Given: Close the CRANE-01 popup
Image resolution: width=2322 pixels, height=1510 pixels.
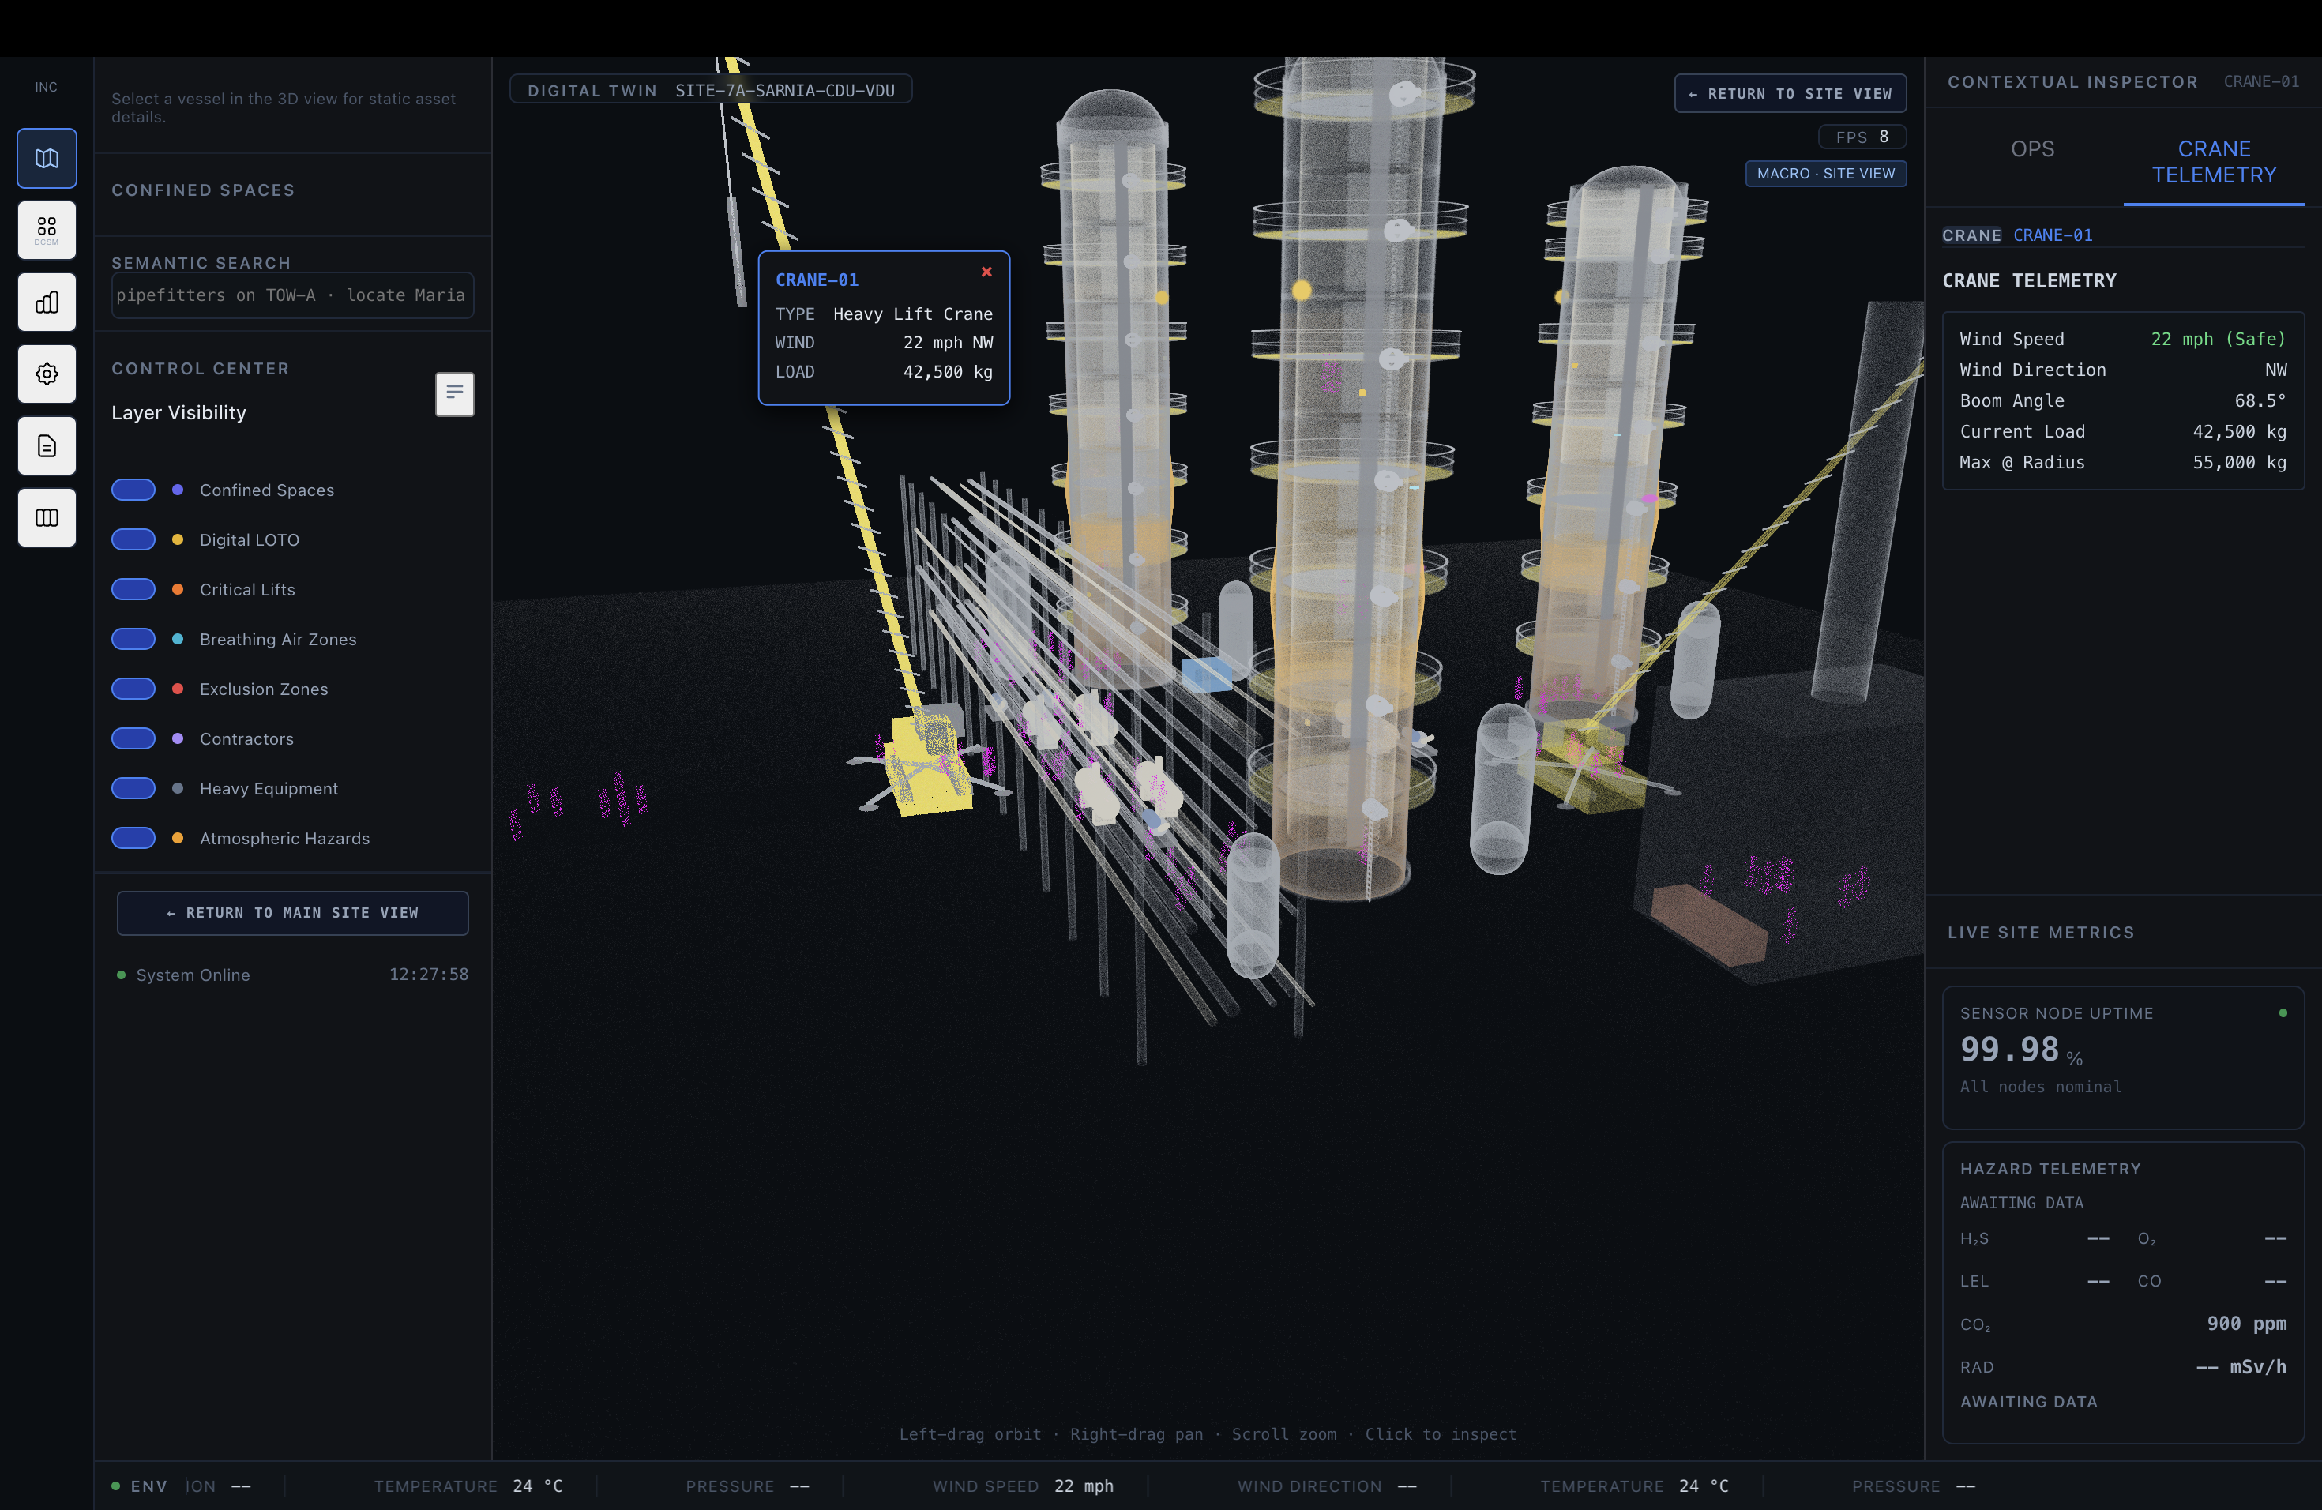Looking at the screenshot, I should pyautogui.click(x=986, y=272).
